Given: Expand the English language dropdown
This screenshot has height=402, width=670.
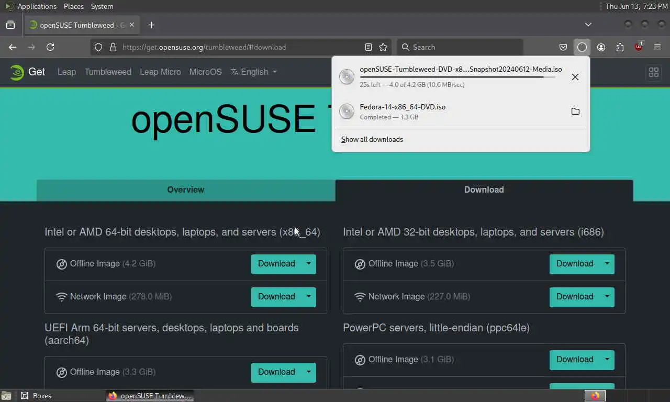Looking at the screenshot, I should click(254, 72).
